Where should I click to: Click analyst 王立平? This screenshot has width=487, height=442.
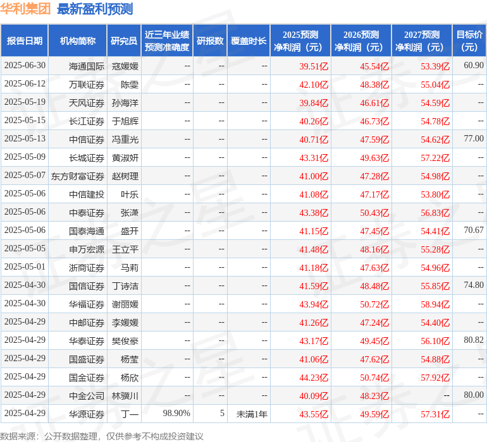point(125,249)
